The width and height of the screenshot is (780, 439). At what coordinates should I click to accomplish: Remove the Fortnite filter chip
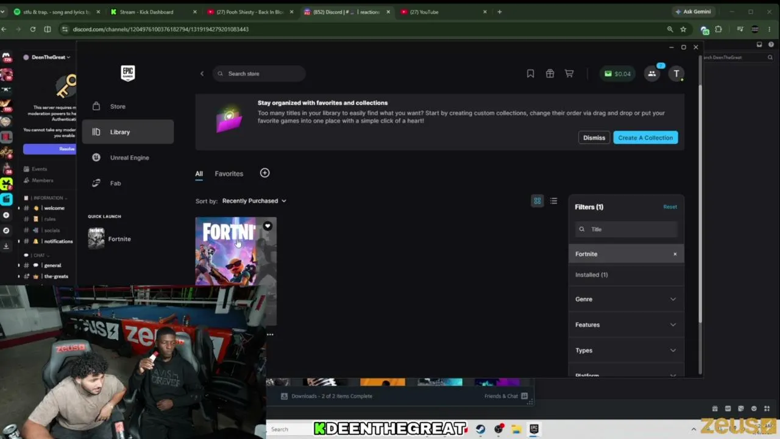[675, 254]
